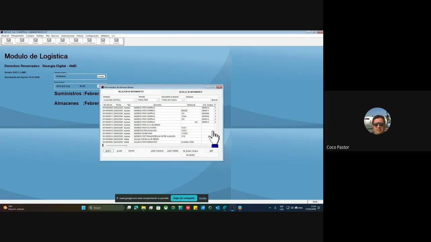Click the Cotizar toolbar icon

(x=103, y=41)
